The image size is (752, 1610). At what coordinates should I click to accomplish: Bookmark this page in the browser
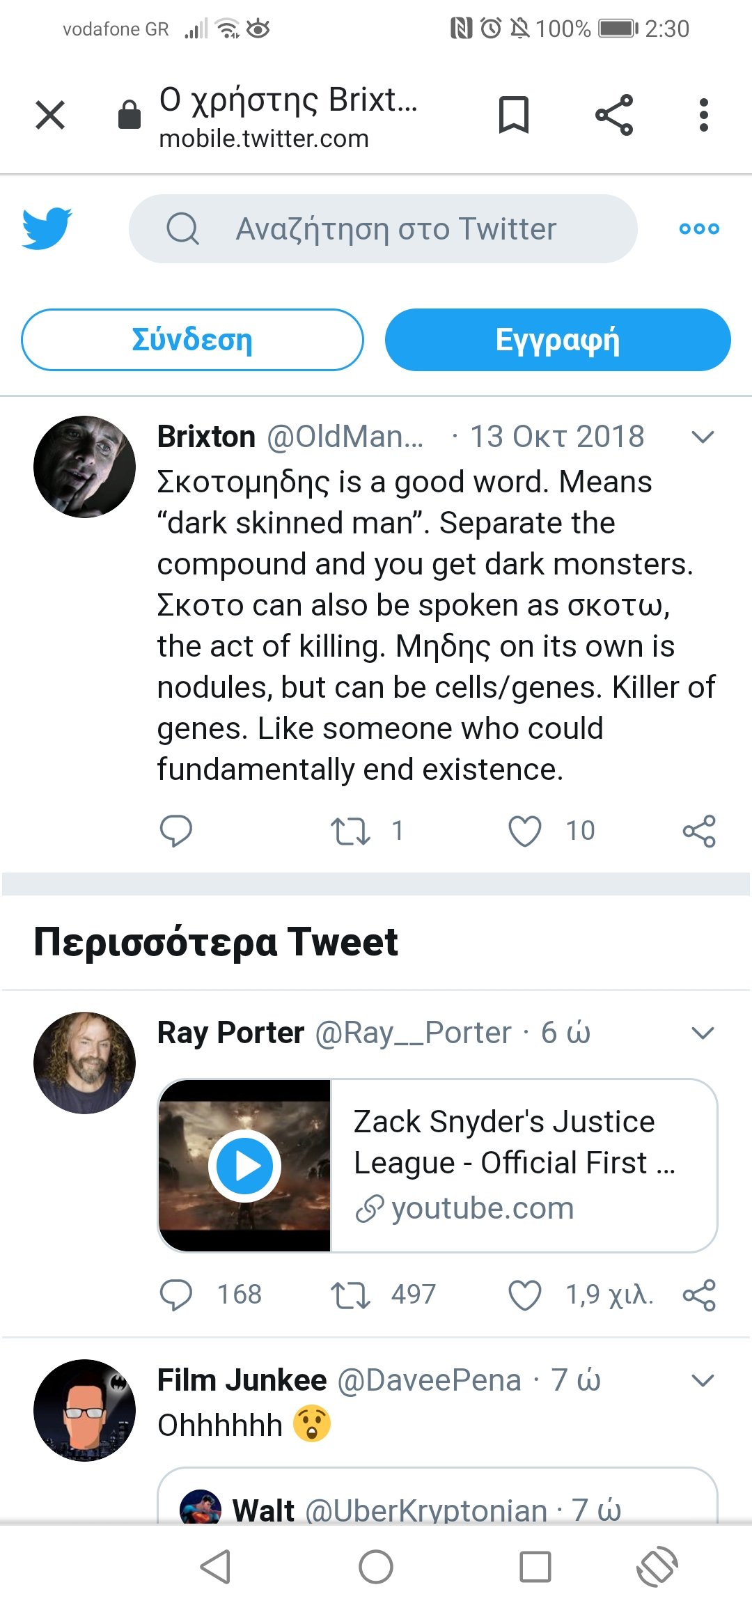[x=514, y=115]
